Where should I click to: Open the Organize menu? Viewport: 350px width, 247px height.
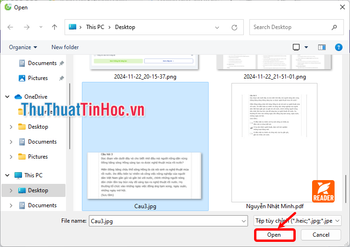coord(23,47)
